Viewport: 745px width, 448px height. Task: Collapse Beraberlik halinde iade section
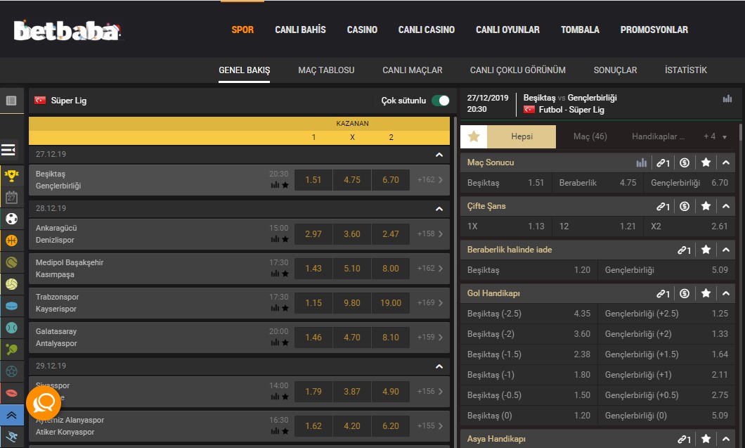725,250
